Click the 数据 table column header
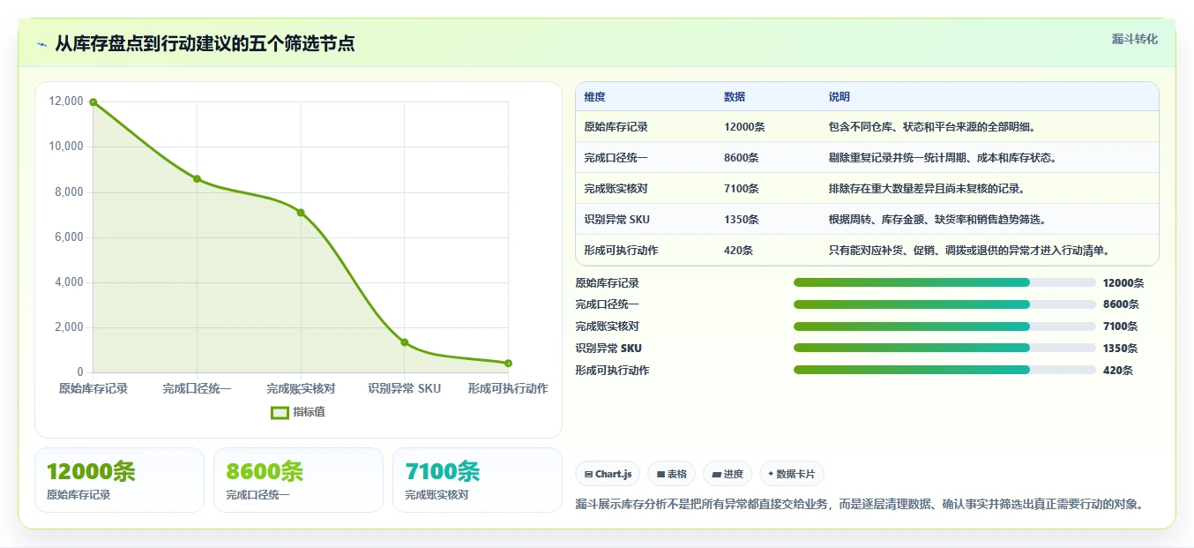 click(735, 97)
